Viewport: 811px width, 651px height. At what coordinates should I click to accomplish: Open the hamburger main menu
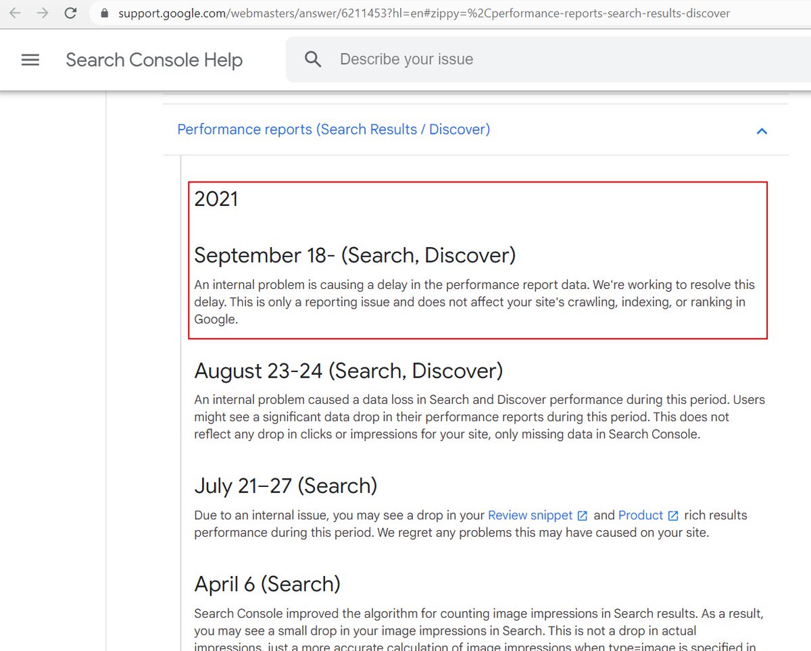coord(30,59)
